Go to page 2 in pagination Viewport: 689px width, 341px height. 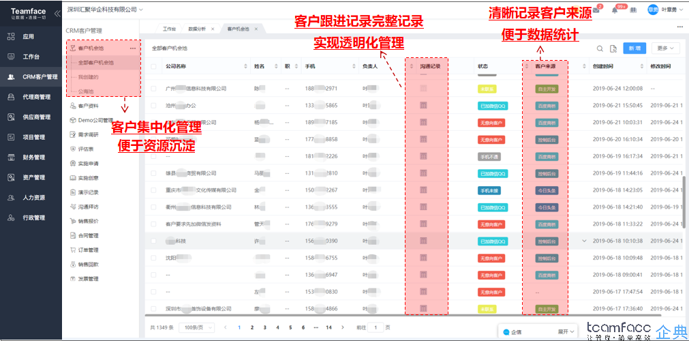pos(252,327)
